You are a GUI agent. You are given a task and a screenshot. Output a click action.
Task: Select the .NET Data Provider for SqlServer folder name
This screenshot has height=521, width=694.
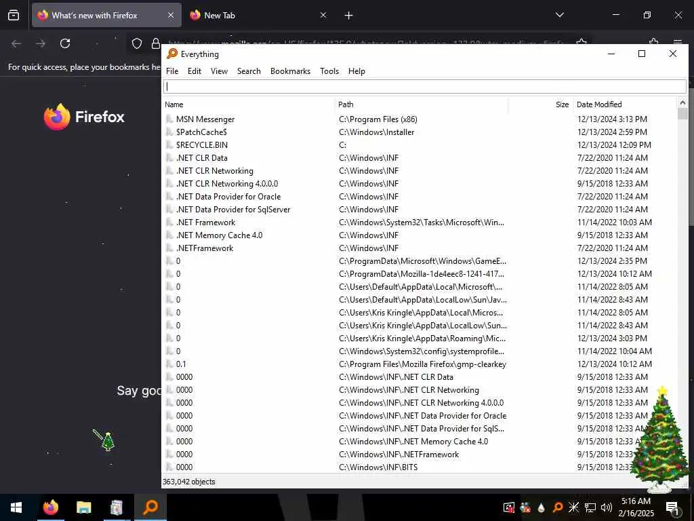pos(233,209)
